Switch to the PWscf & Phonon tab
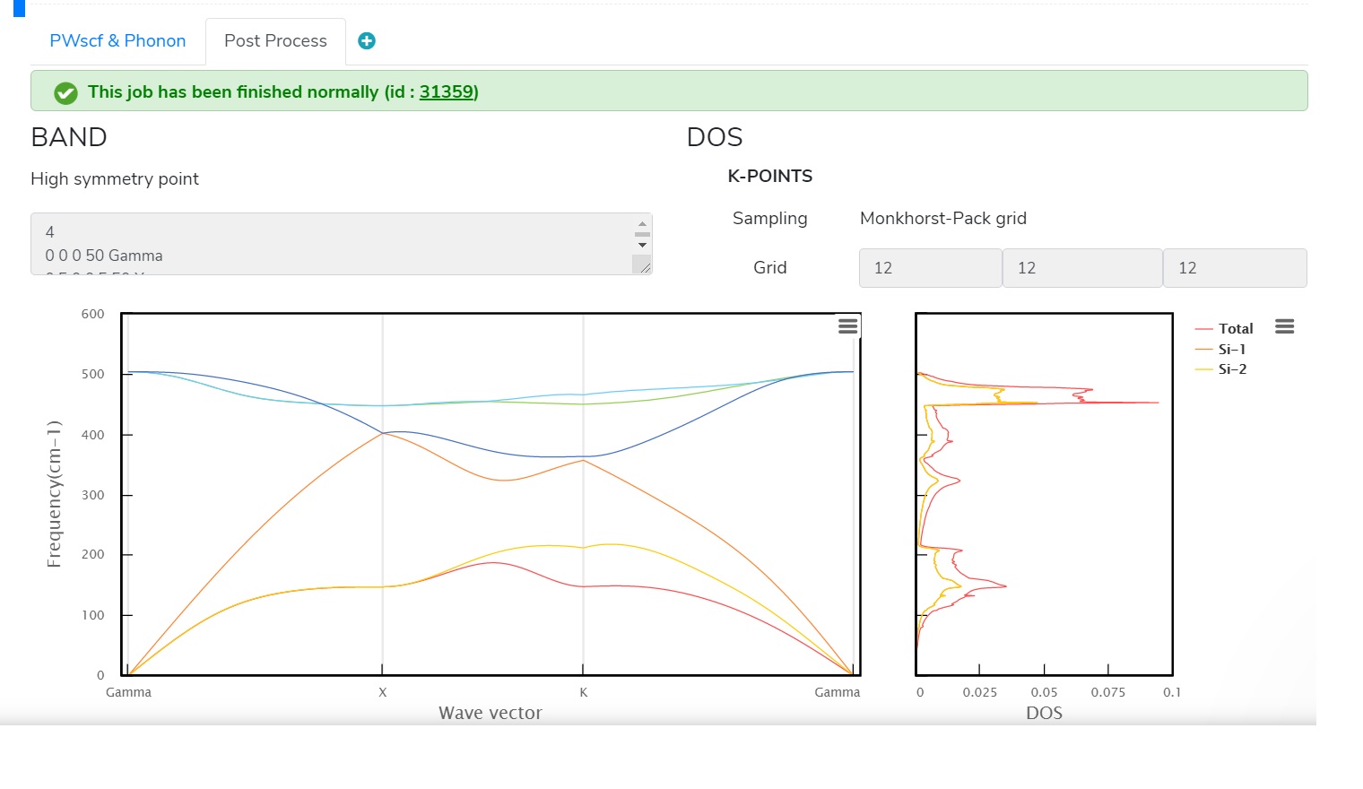The image size is (1363, 789). tap(117, 40)
